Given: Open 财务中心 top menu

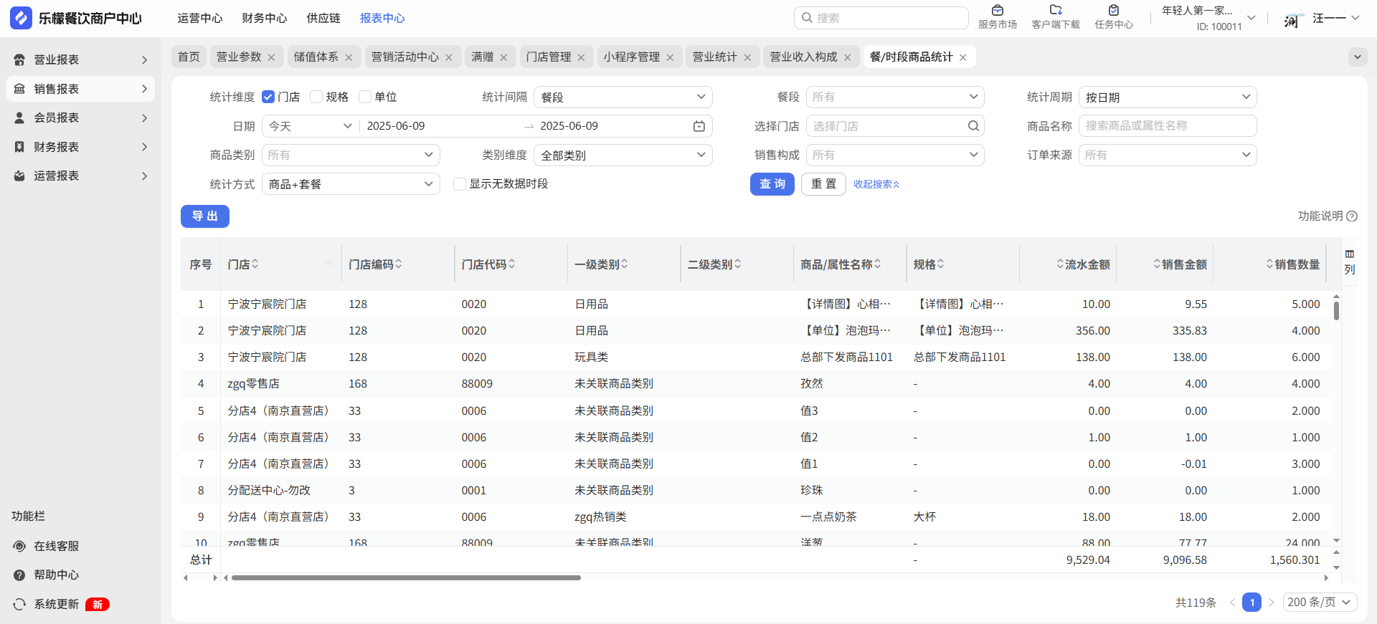Looking at the screenshot, I should [x=265, y=18].
